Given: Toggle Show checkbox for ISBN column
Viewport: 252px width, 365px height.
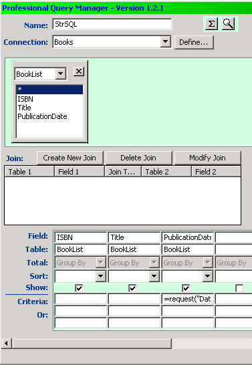Looking at the screenshot, I should coord(79,288).
